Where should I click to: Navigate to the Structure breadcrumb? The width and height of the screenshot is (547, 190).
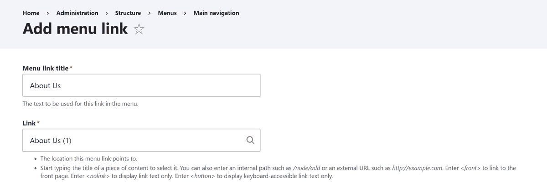pyautogui.click(x=128, y=13)
